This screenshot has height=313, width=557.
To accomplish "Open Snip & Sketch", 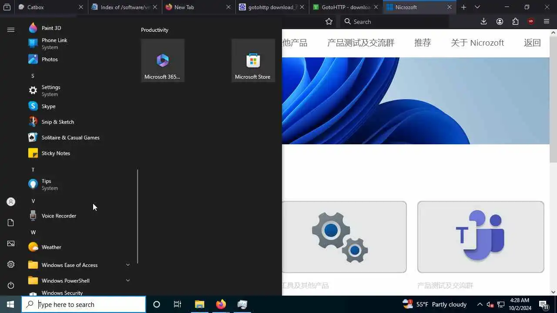I will [x=78, y=122].
